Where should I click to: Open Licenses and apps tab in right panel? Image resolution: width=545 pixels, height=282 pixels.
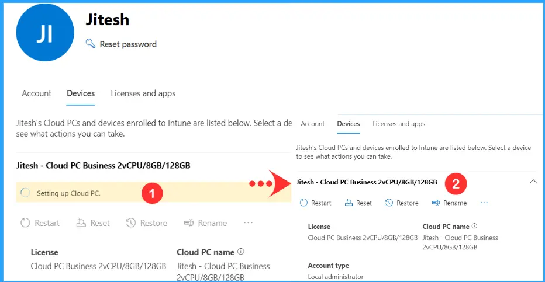399,124
